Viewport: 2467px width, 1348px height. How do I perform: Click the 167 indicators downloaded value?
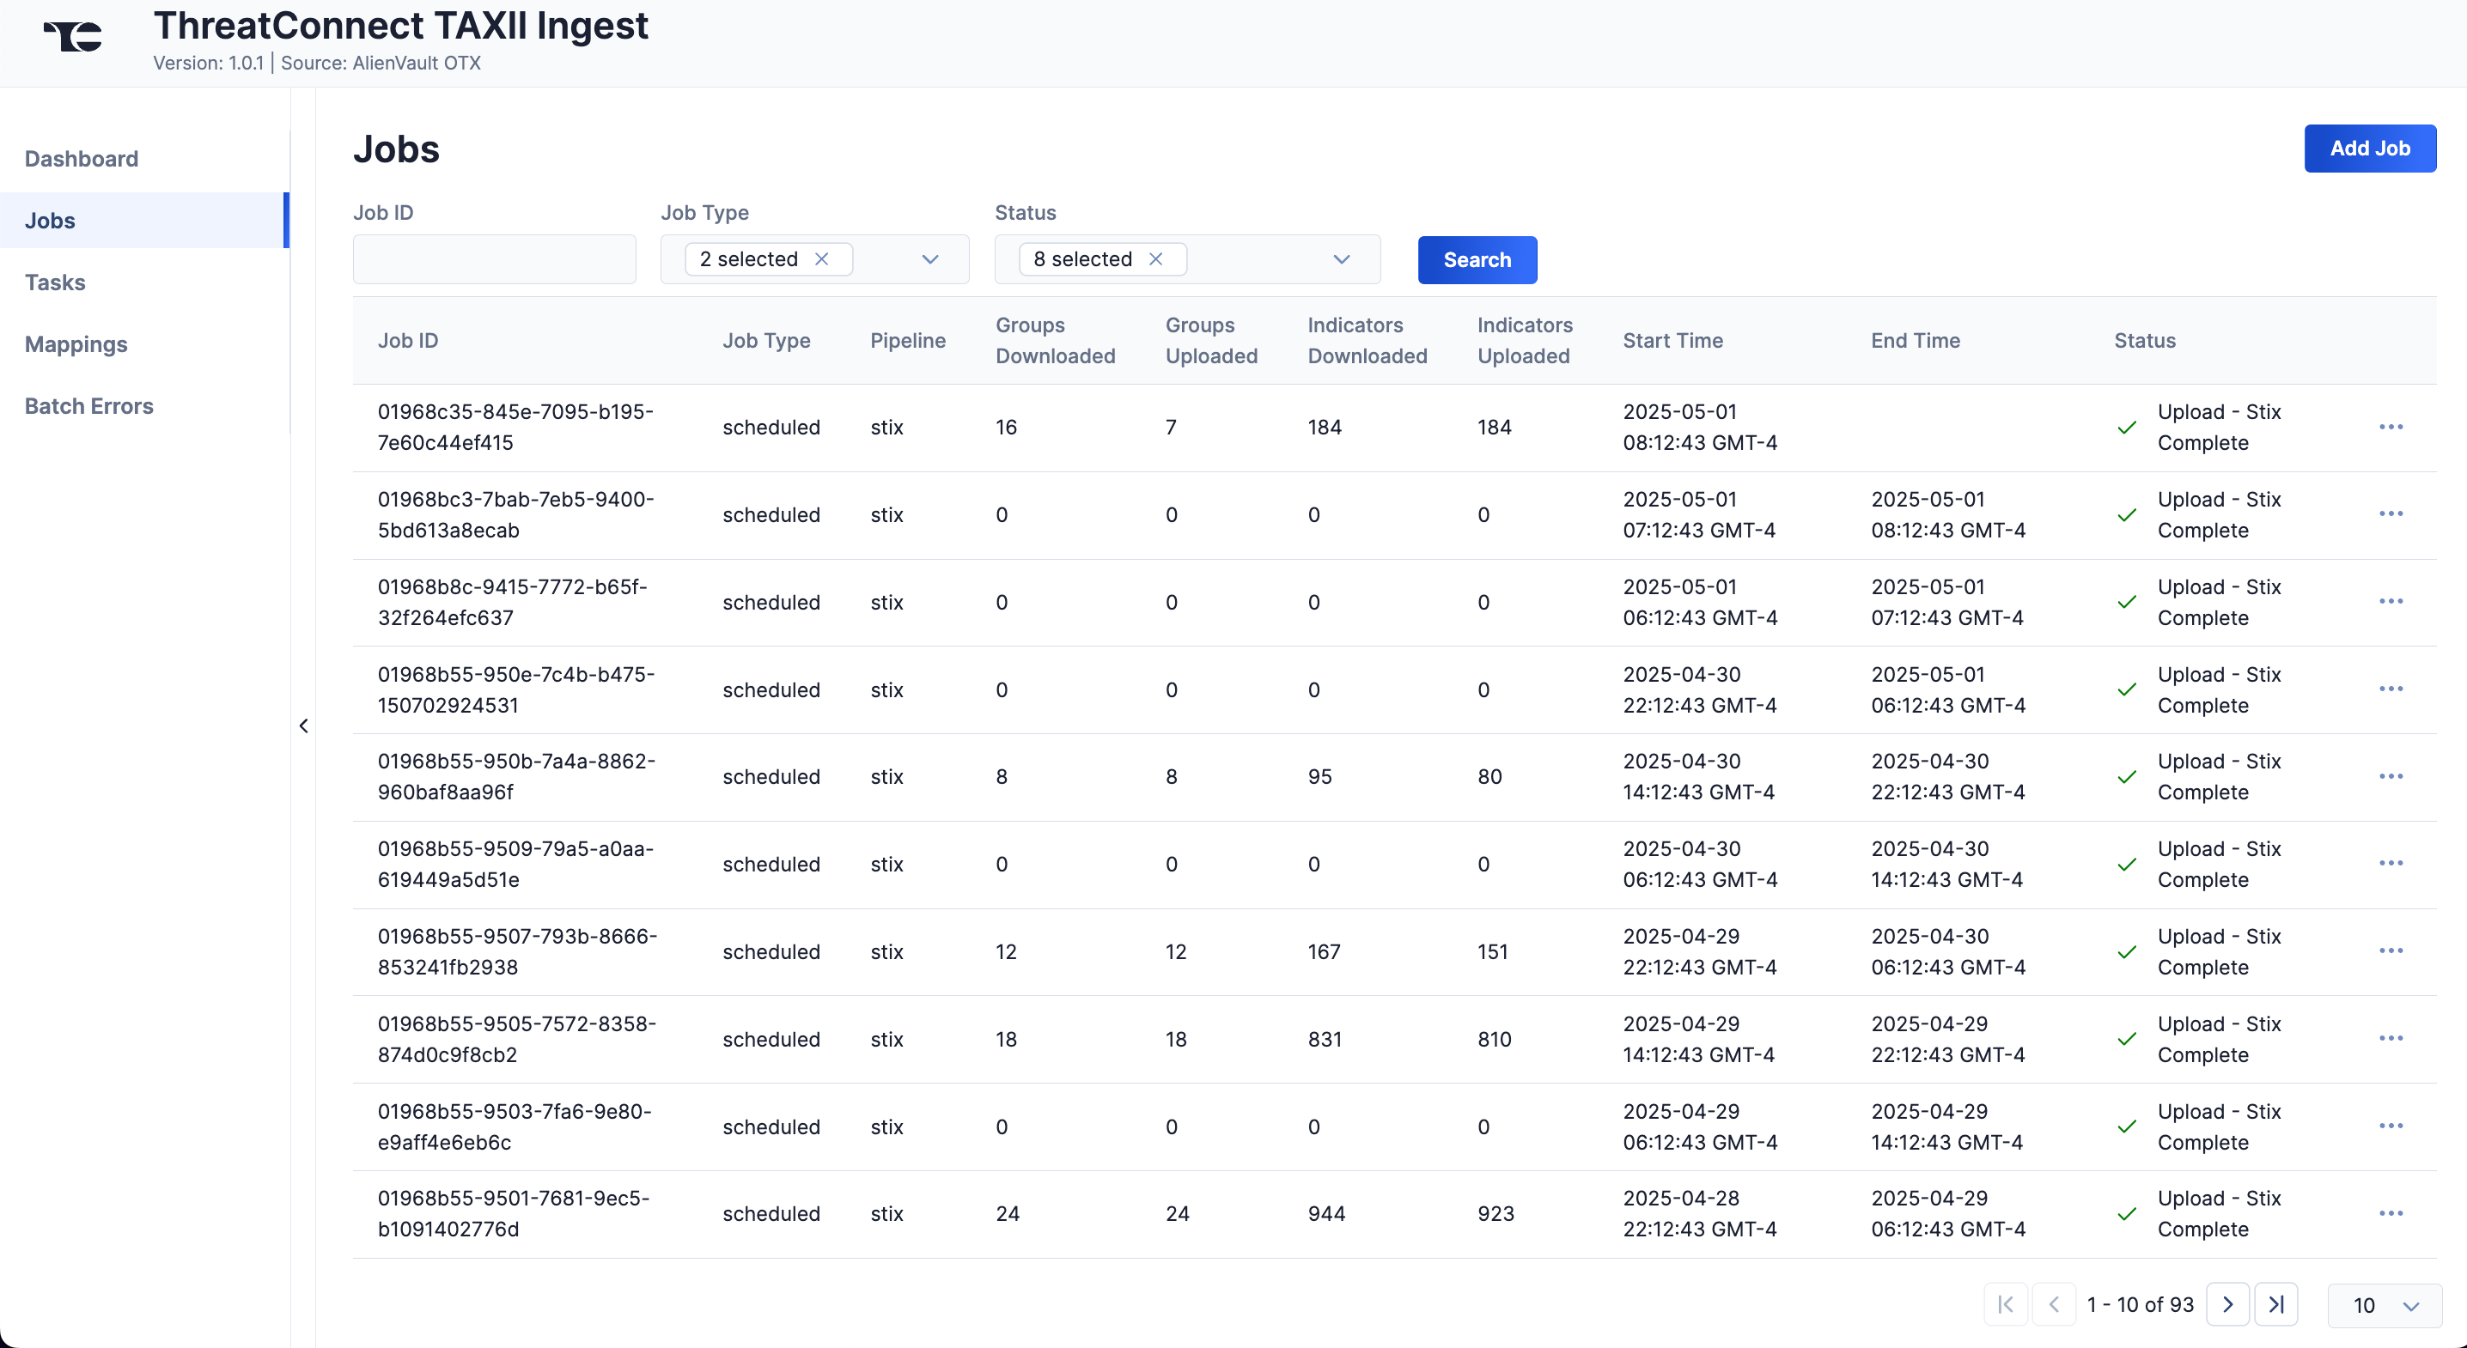coord(1324,951)
